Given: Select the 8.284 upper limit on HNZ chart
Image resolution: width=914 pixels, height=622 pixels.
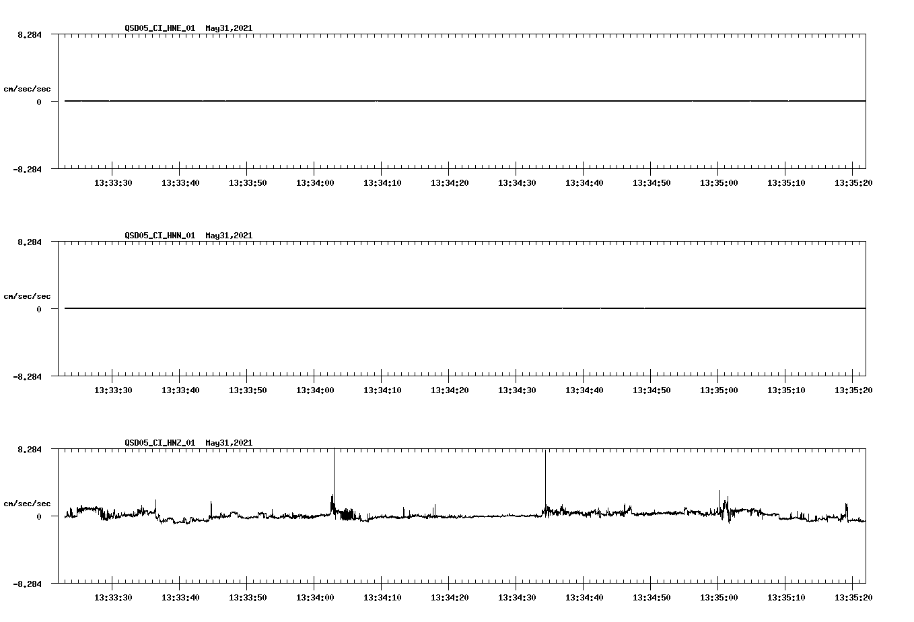Looking at the screenshot, I should pyautogui.click(x=29, y=449).
